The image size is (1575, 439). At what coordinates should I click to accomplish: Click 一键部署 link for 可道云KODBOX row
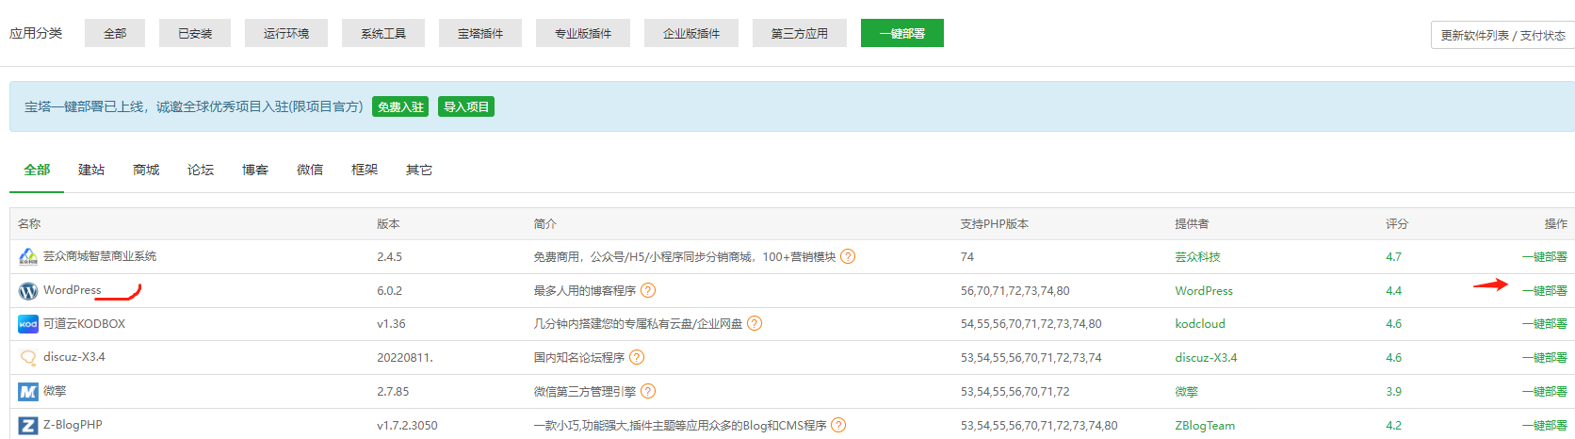pos(1545,323)
